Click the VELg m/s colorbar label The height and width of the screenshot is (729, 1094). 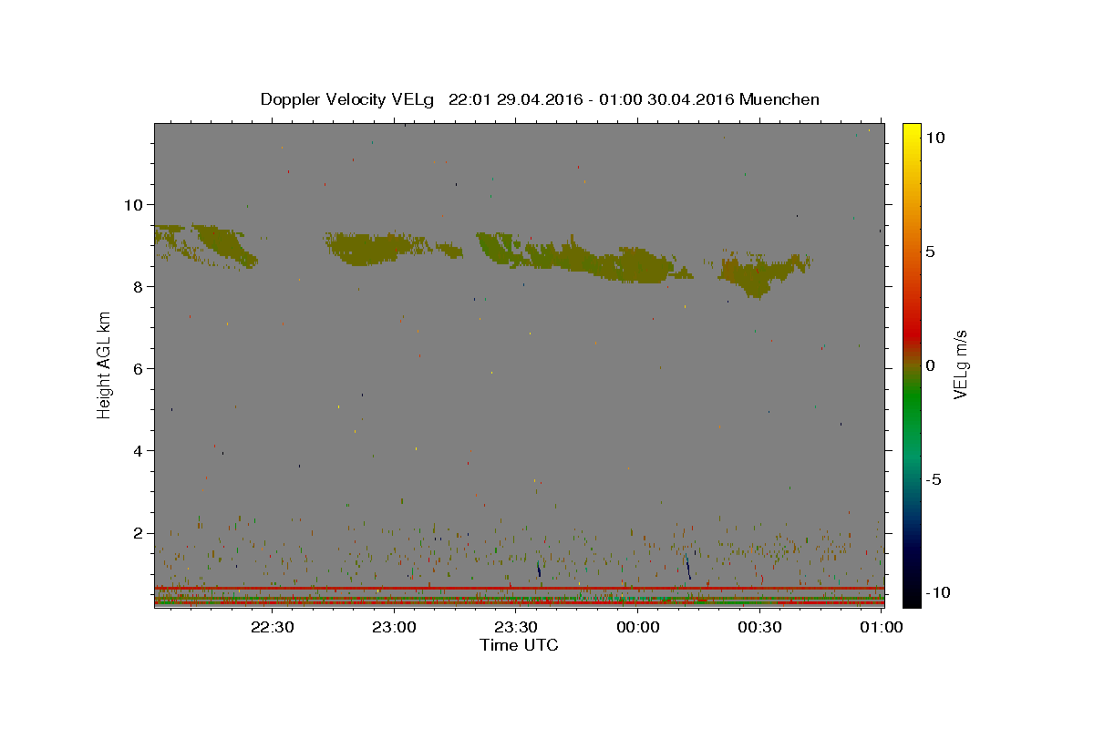point(961,365)
